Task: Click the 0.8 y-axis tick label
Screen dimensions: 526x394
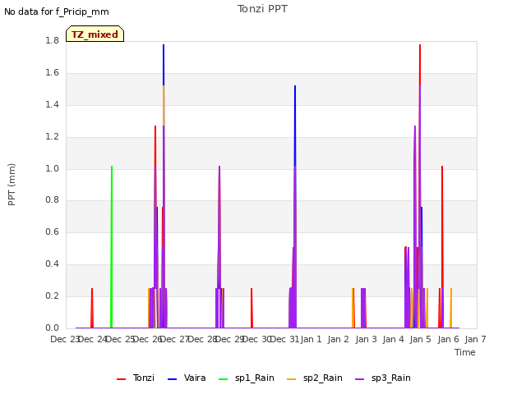Action: click(x=52, y=199)
